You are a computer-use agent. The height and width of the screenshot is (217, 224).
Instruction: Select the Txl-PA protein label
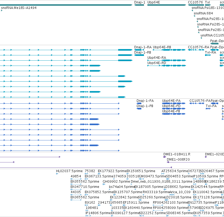point(211,106)
